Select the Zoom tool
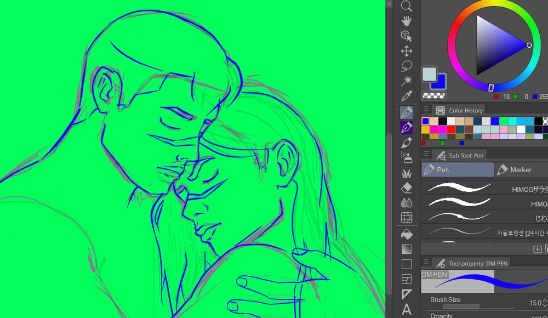 point(407,7)
